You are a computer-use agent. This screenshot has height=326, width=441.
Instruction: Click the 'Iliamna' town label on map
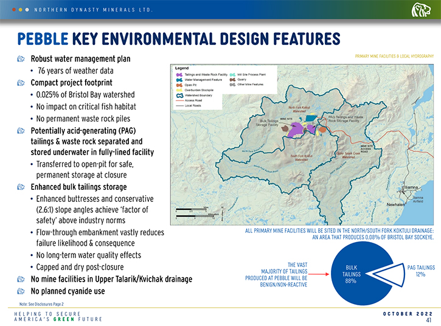[411, 187]
